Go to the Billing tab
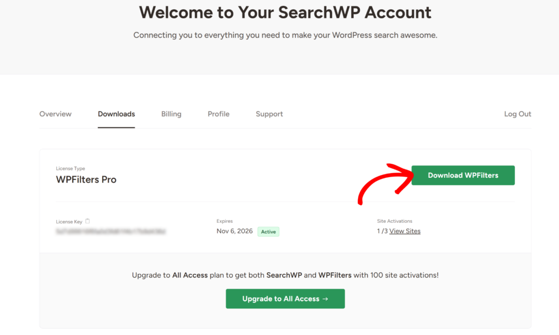This screenshot has height=335, width=559. (x=171, y=114)
